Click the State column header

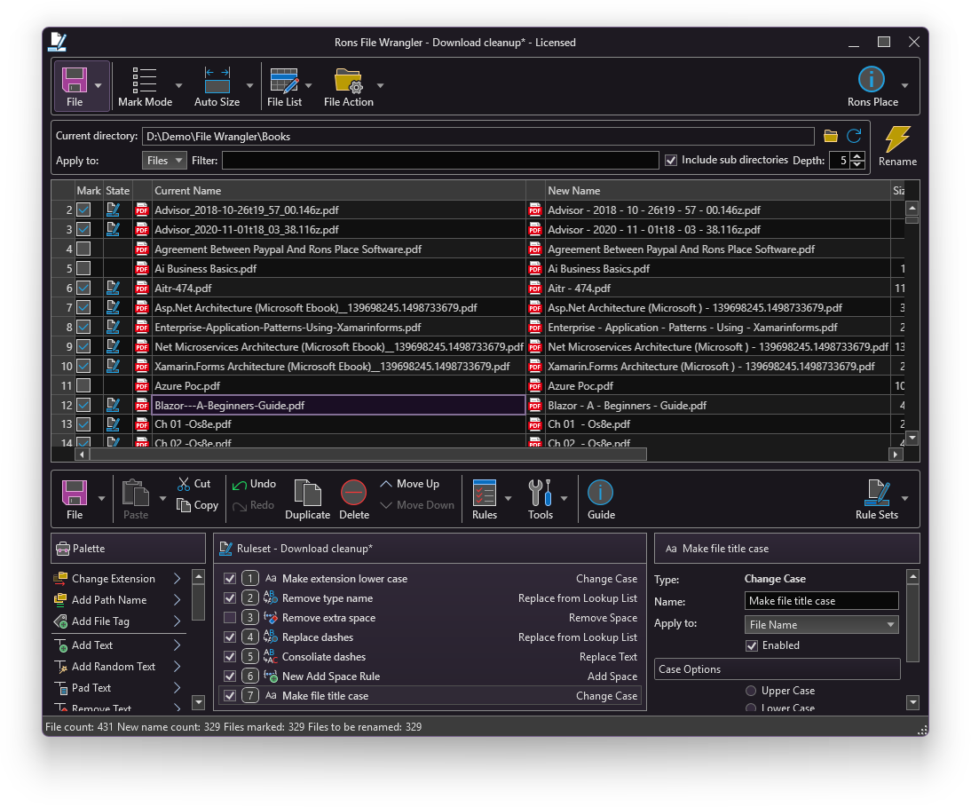click(118, 191)
